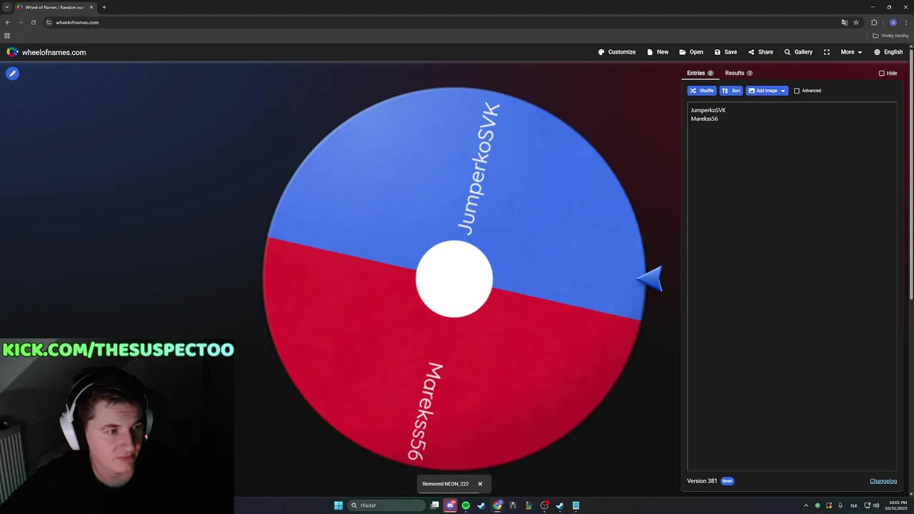Expand the More dropdown menu
The height and width of the screenshot is (514, 914).
[851, 52]
